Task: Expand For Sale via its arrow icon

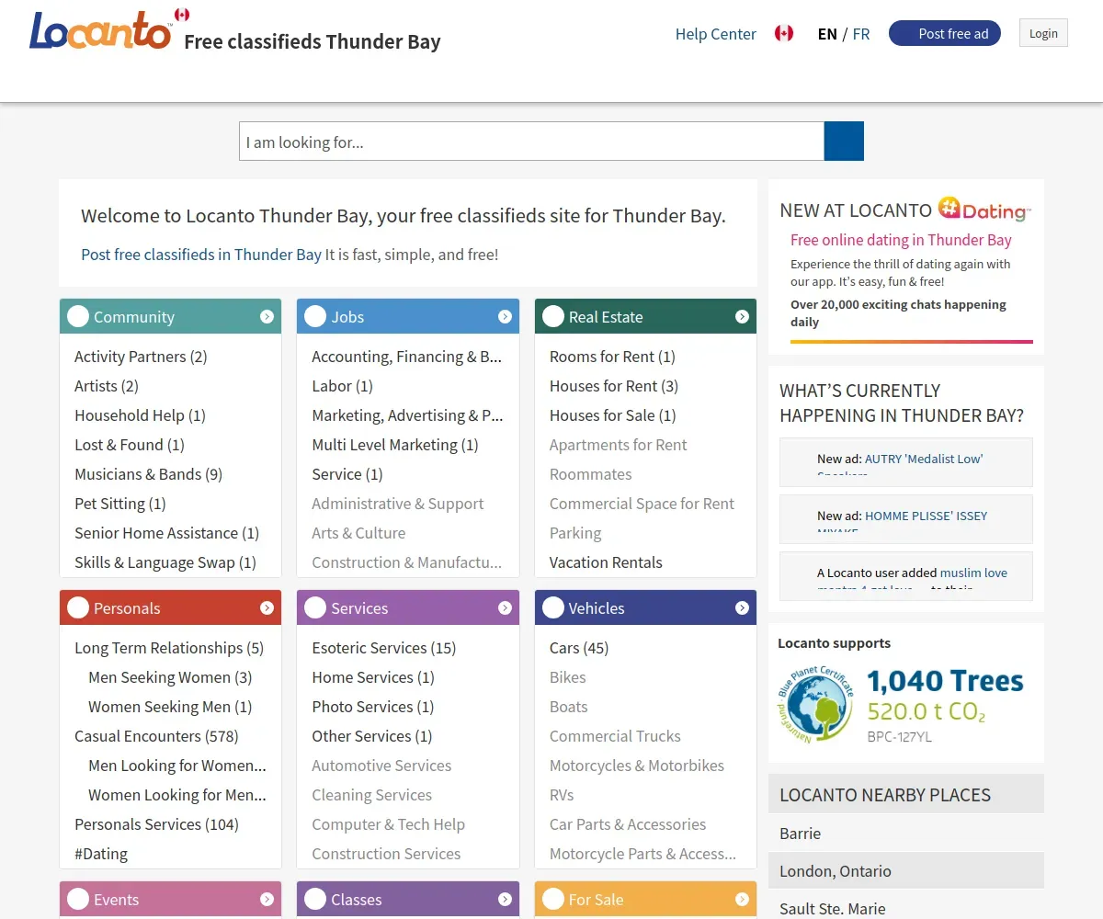Action: click(x=742, y=899)
